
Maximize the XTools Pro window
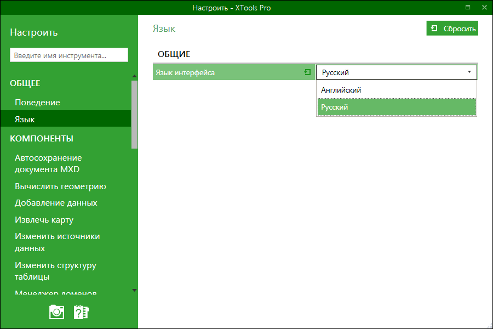pos(468,7)
